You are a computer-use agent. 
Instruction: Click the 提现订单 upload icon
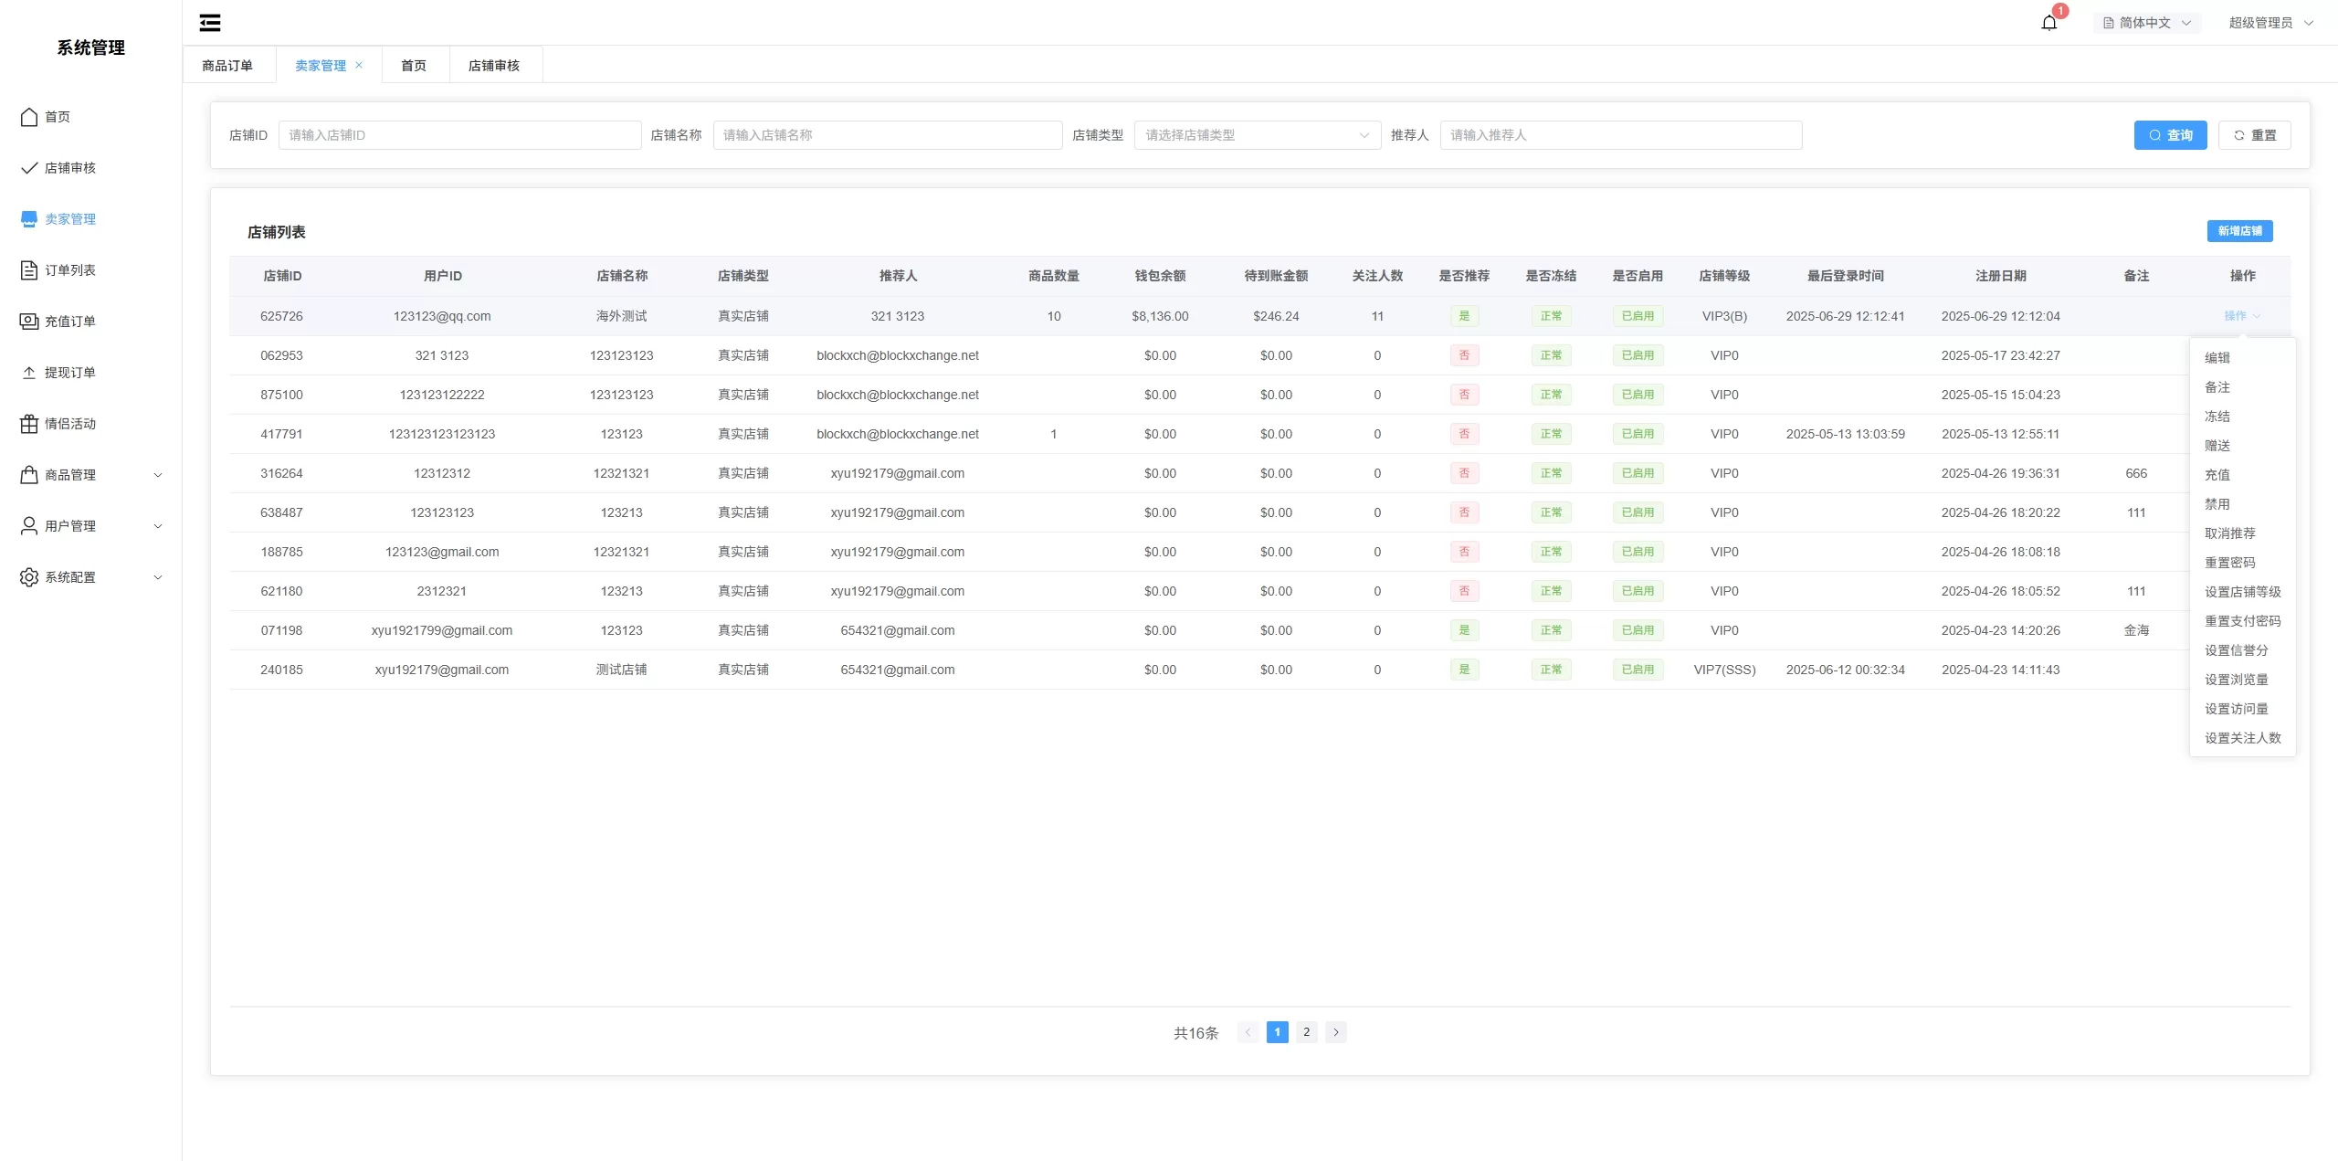(29, 373)
